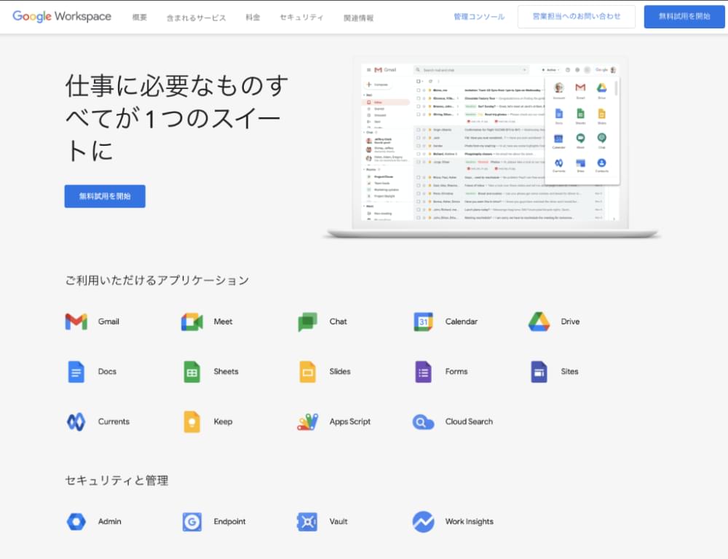The image size is (728, 559).
Task: Click the Gmail app icon
Action: coord(76,321)
